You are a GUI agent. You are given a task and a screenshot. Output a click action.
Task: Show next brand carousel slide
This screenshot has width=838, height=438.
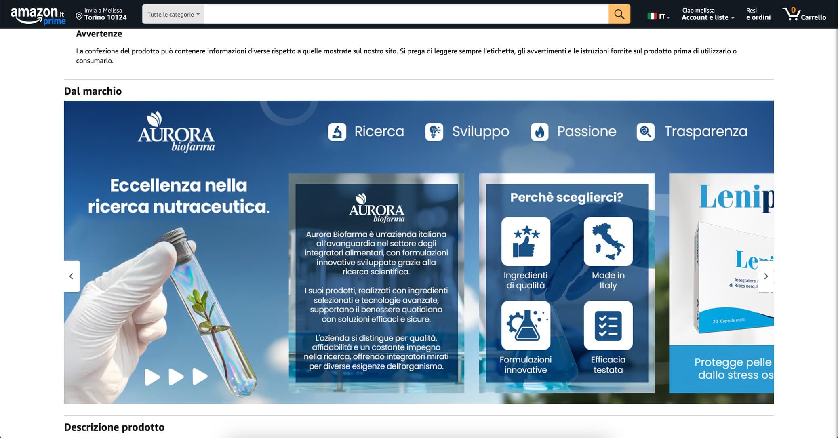[x=766, y=276]
